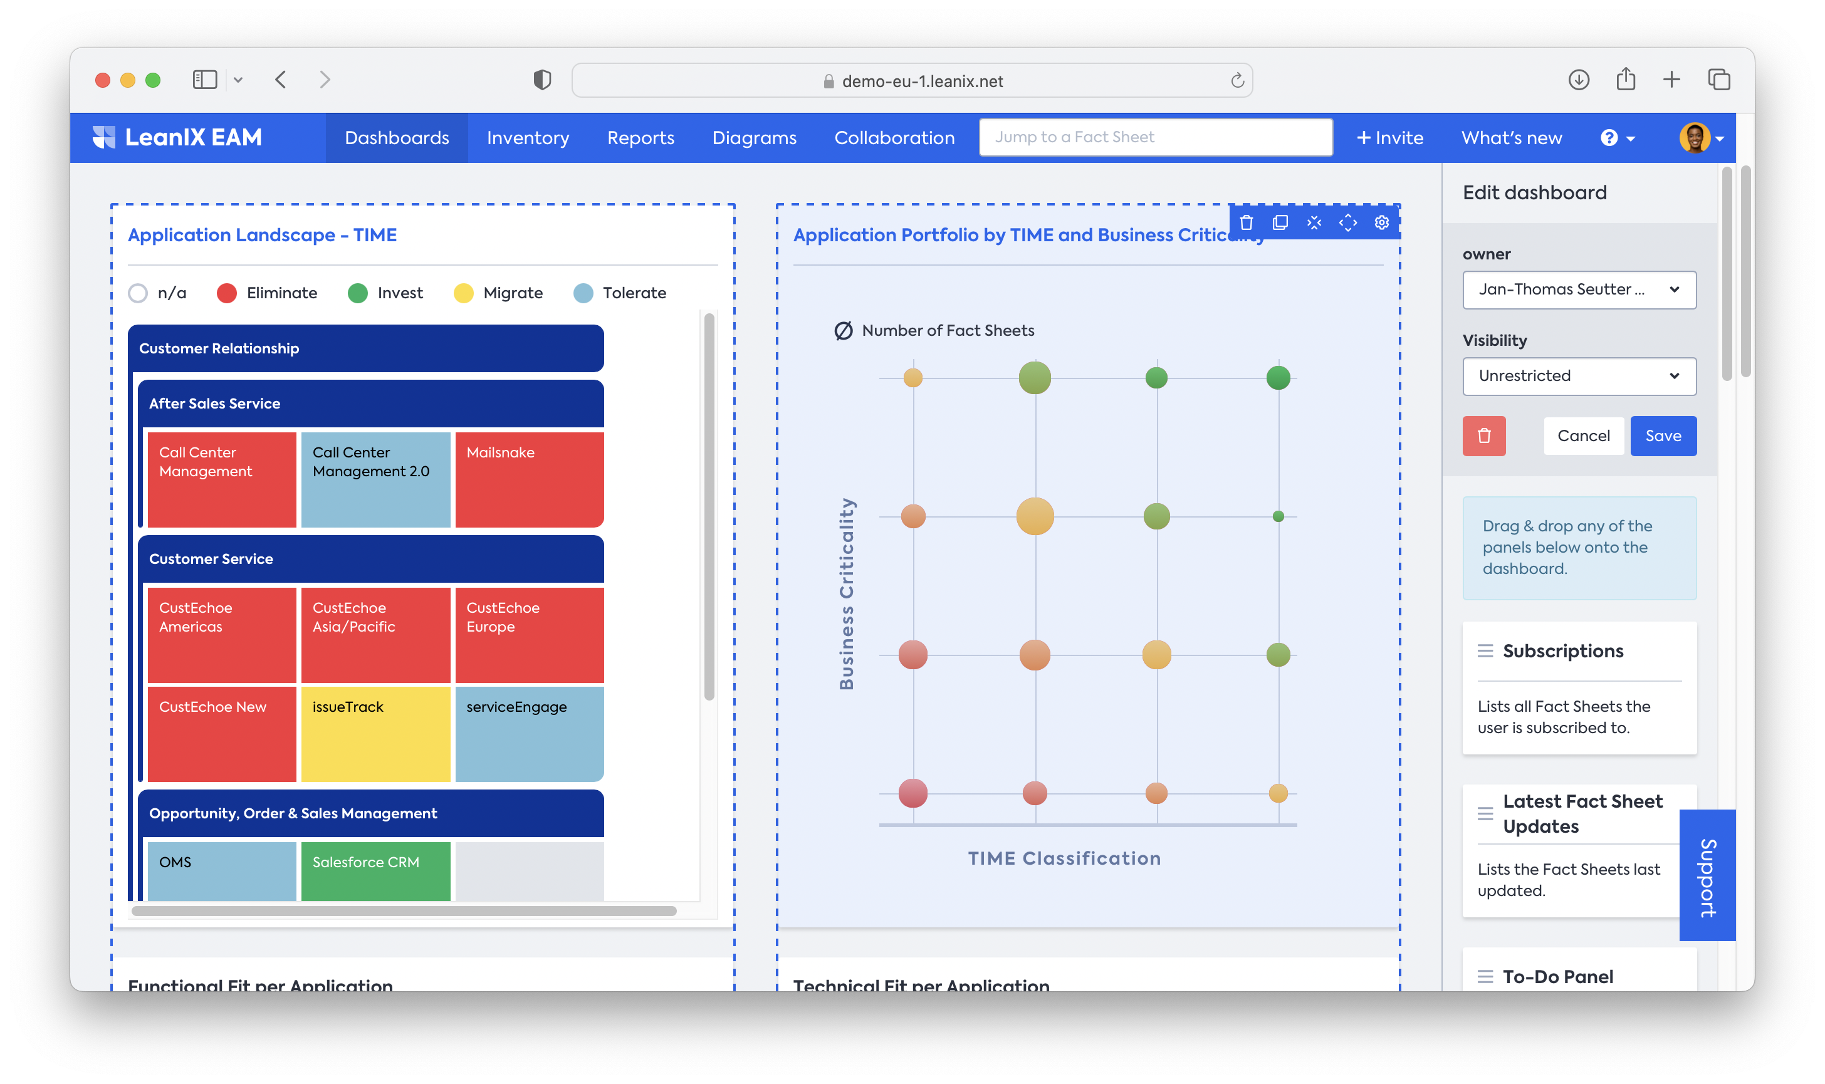Image resolution: width=1825 pixels, height=1084 pixels.
Task: Enlarge the panel using the expand arrows icon
Action: [x=1348, y=223]
